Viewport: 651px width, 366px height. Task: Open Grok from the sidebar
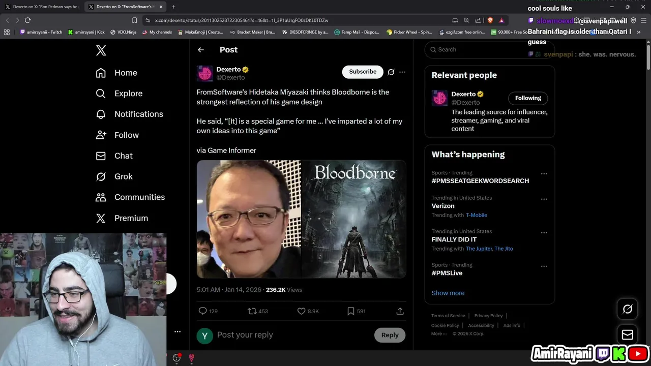[x=114, y=176]
